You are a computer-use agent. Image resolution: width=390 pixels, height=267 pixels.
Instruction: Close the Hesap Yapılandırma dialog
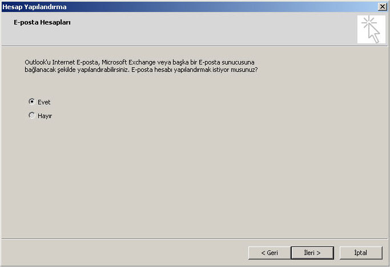pyautogui.click(x=382, y=6)
